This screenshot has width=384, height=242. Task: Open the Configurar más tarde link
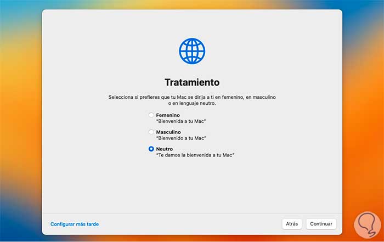(75, 224)
